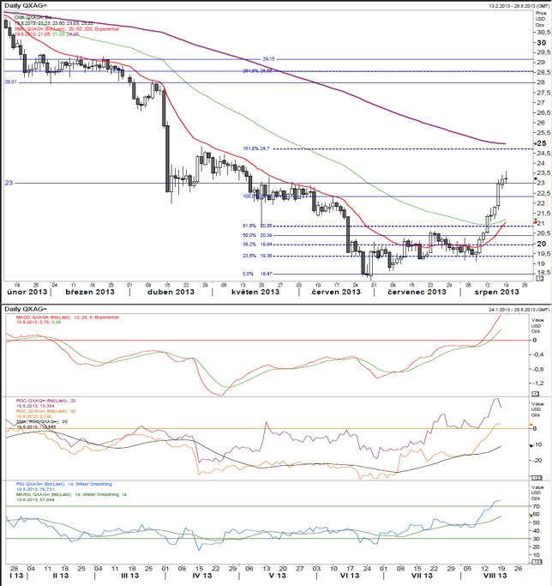Image resolution: width=552 pixels, height=586 pixels.
Task: Click the ROC panel axis scale icon
Action: [x=537, y=478]
